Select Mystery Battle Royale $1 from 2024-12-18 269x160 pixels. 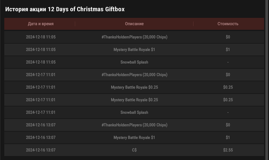[x=134, y=50]
